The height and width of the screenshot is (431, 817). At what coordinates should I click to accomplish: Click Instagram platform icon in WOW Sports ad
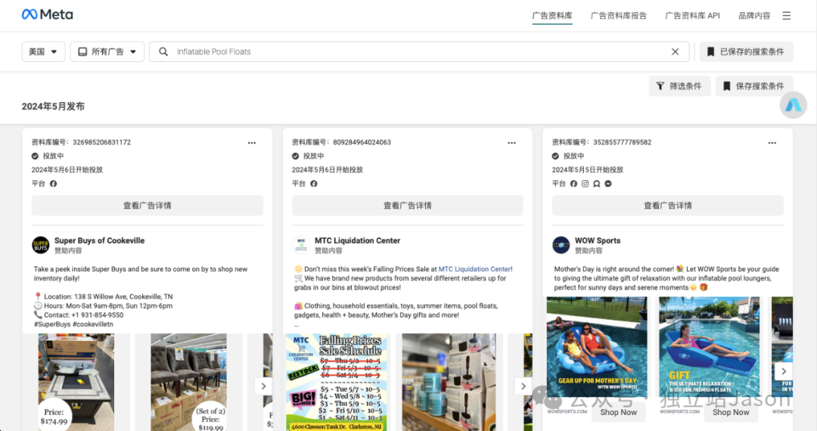[x=585, y=183]
